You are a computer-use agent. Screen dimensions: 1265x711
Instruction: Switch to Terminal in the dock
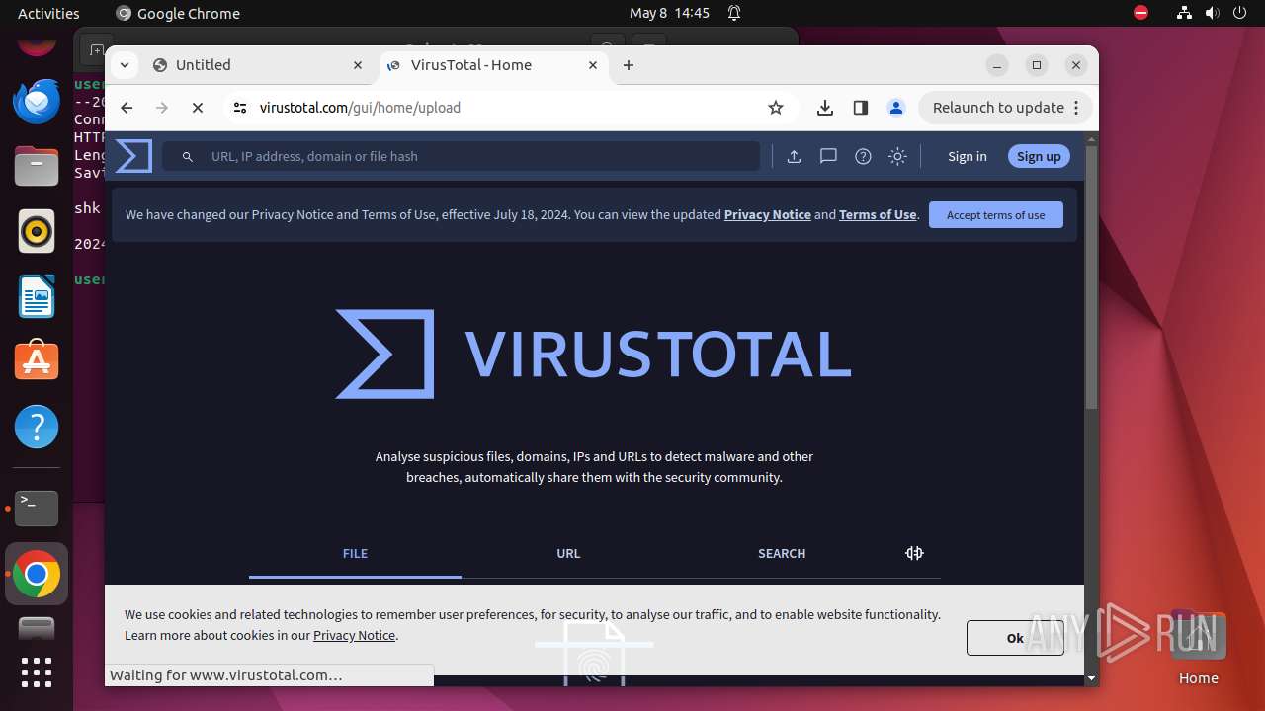37,508
